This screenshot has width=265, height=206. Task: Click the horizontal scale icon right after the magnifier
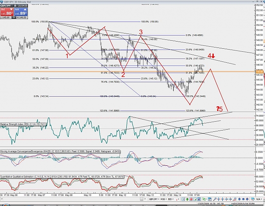click(x=219, y=199)
